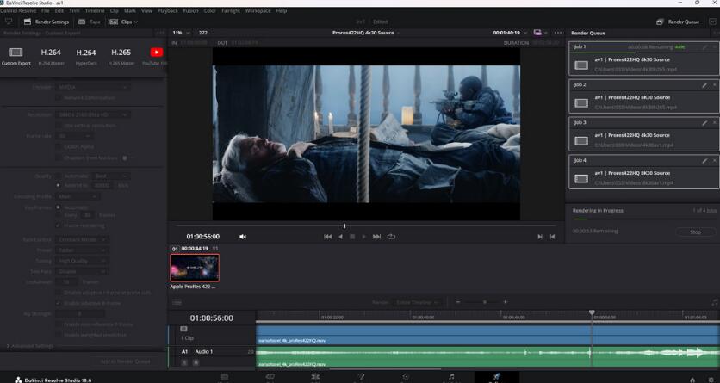Open the Tuning High Quality dropdown
This screenshot has height=383, width=720.
81,261
